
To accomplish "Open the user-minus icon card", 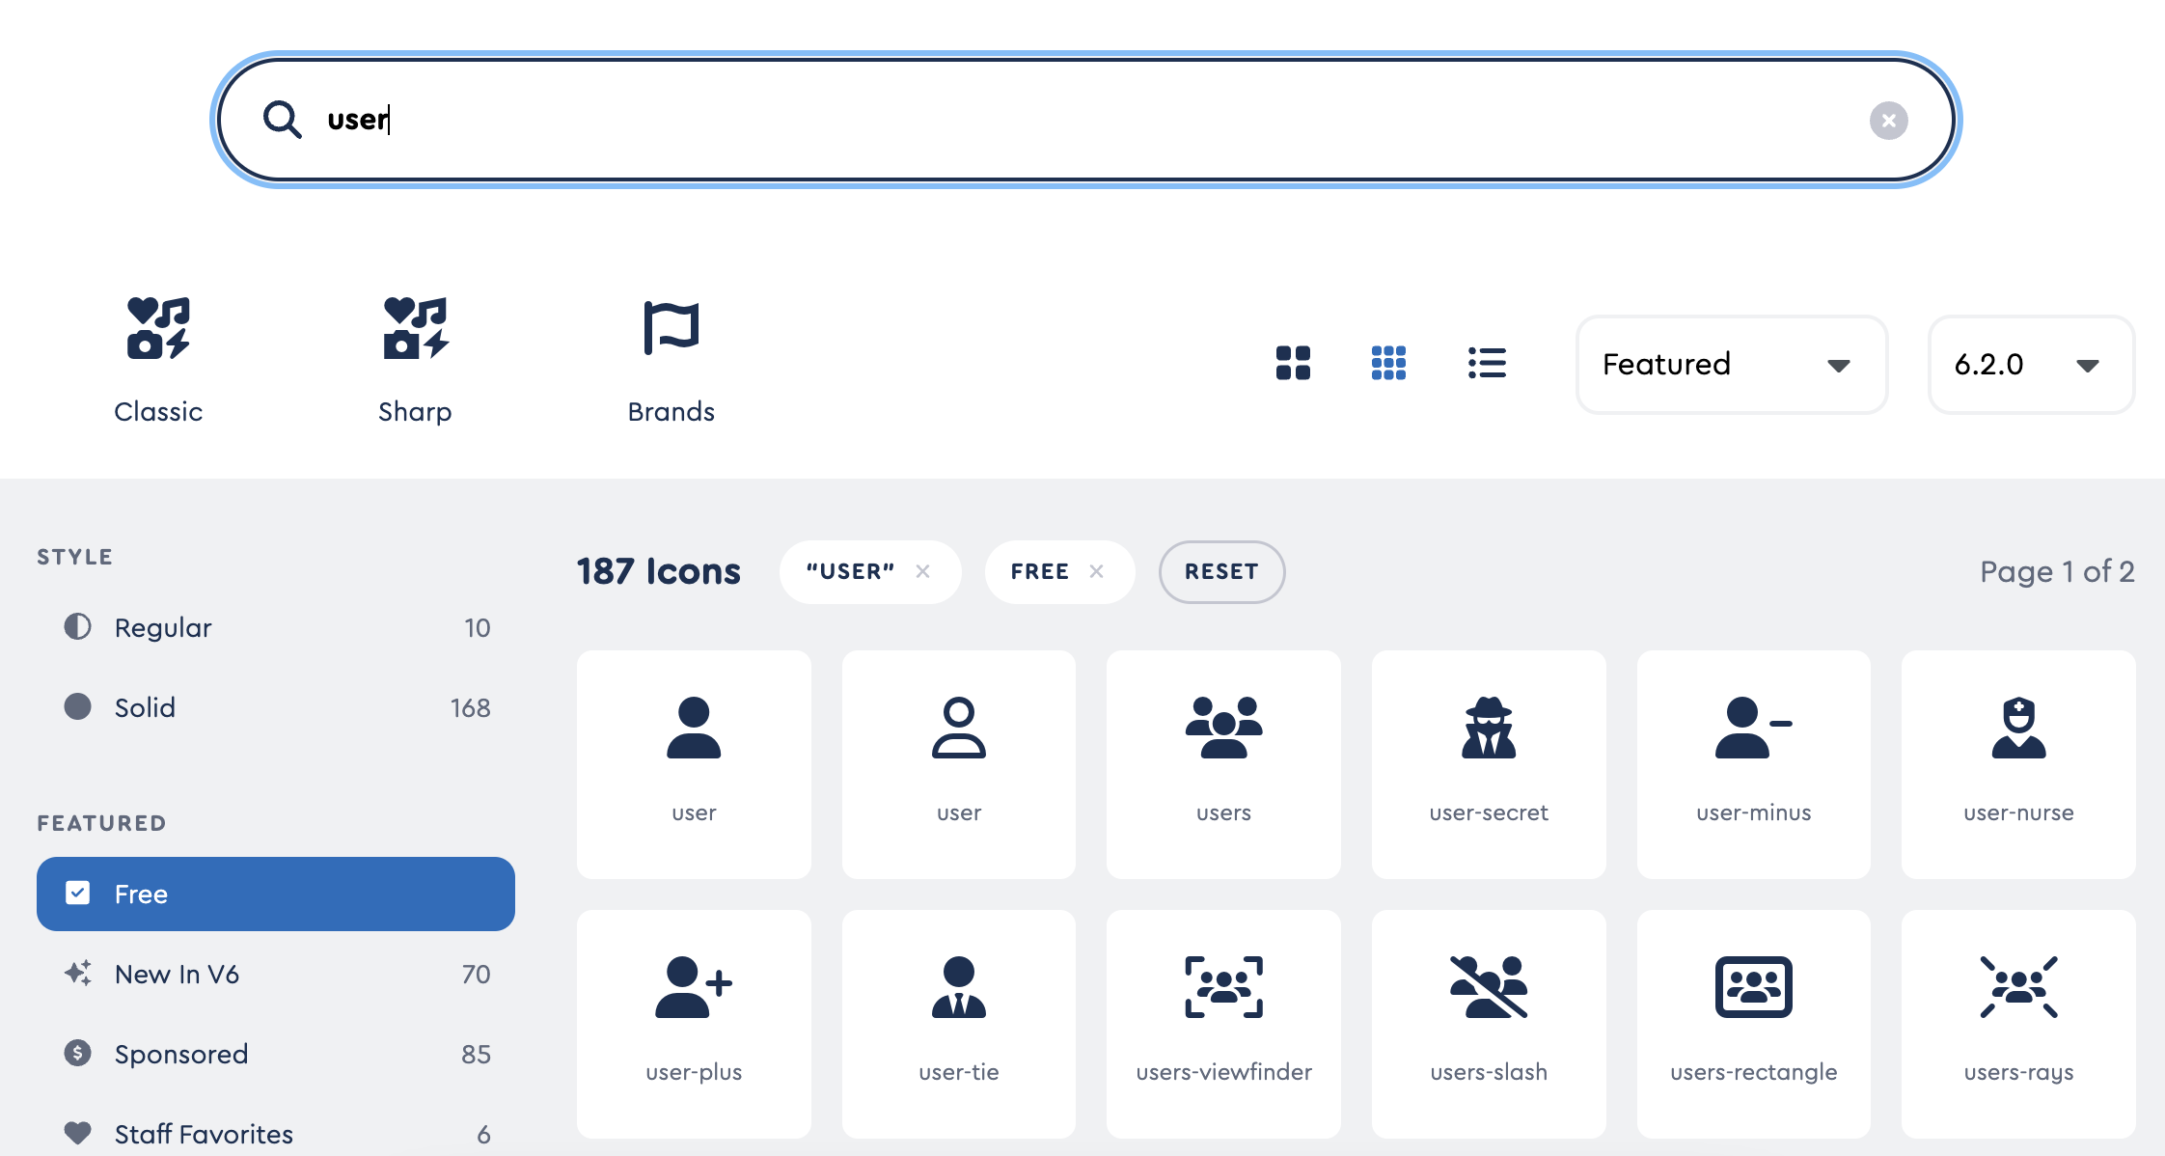I will tap(1754, 764).
